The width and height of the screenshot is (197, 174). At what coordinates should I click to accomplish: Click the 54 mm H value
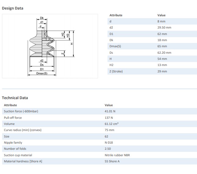pos(162,59)
